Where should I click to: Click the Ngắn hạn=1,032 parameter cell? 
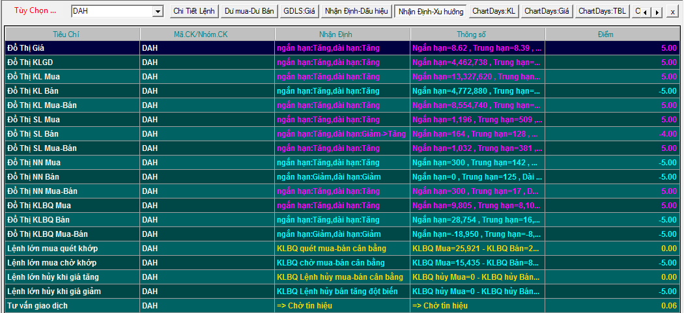click(x=477, y=148)
